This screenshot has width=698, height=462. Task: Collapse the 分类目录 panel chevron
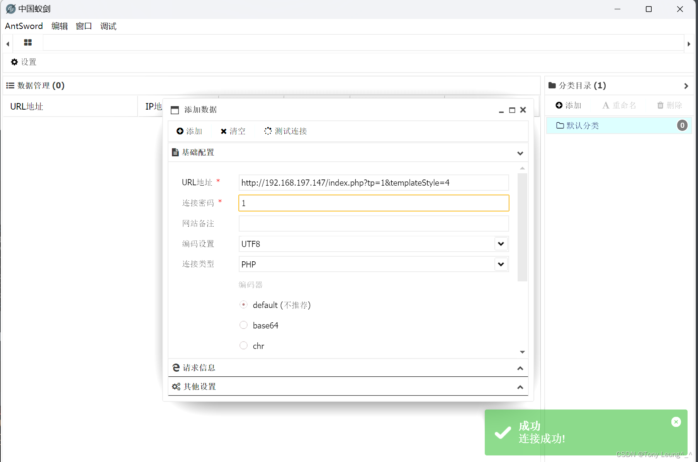click(686, 86)
